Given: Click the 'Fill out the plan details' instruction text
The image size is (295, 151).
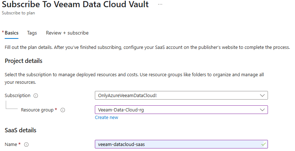Looking at the screenshot, I should point(147,47).
